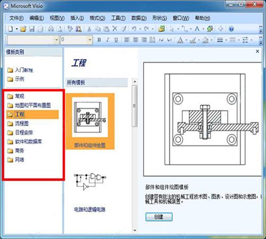
Task: Open the line pattern dropdown arrow
Action: 239,40
